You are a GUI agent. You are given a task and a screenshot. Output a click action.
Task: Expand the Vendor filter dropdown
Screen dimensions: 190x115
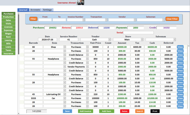pyautogui.click(x=135, y=20)
